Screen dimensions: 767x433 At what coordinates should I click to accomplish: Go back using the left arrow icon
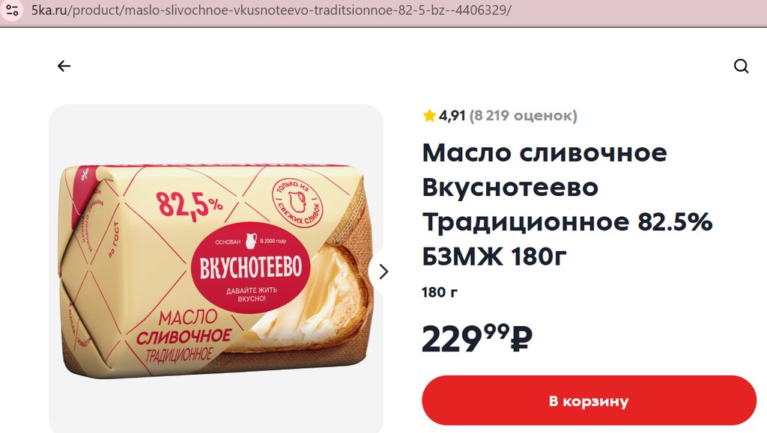(x=64, y=66)
